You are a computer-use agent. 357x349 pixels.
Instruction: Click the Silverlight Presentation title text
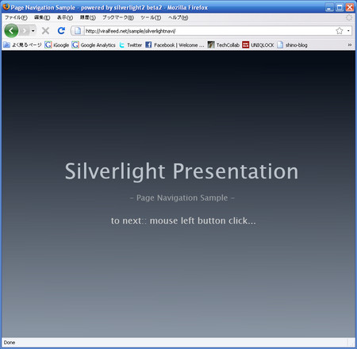tap(182, 171)
